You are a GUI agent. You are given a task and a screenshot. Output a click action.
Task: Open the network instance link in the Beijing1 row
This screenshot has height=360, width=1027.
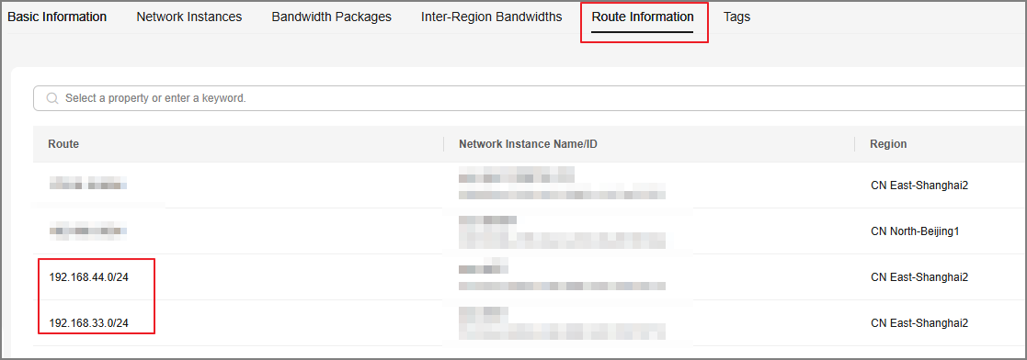click(x=487, y=221)
